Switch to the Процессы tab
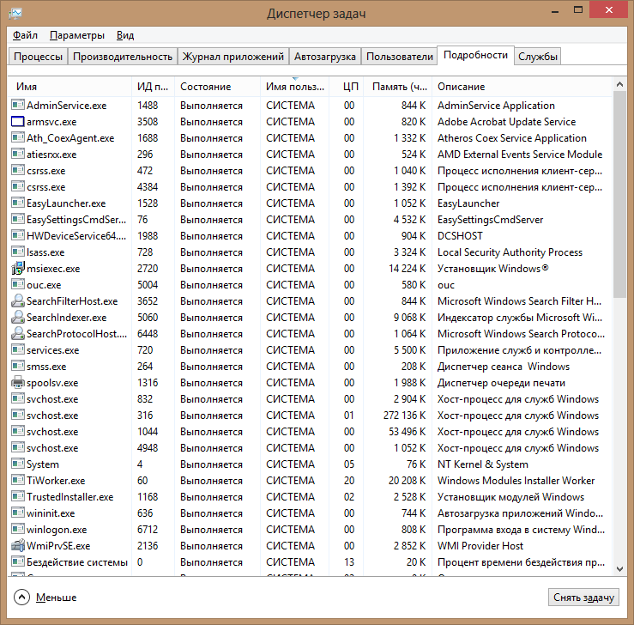 tap(38, 56)
